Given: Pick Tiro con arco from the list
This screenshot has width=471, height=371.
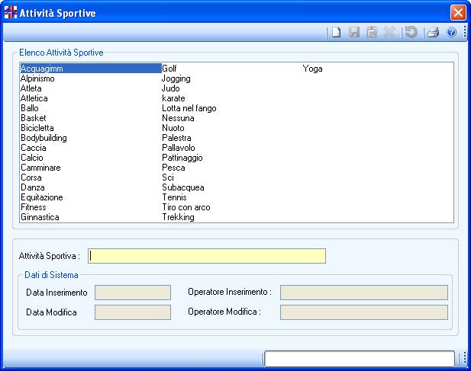Looking at the screenshot, I should coord(185,207).
